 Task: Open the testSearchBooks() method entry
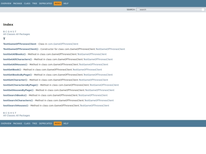(15, 95)
